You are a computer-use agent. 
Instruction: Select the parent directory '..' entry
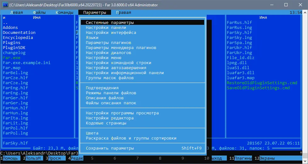pyautogui.click(x=5, y=23)
